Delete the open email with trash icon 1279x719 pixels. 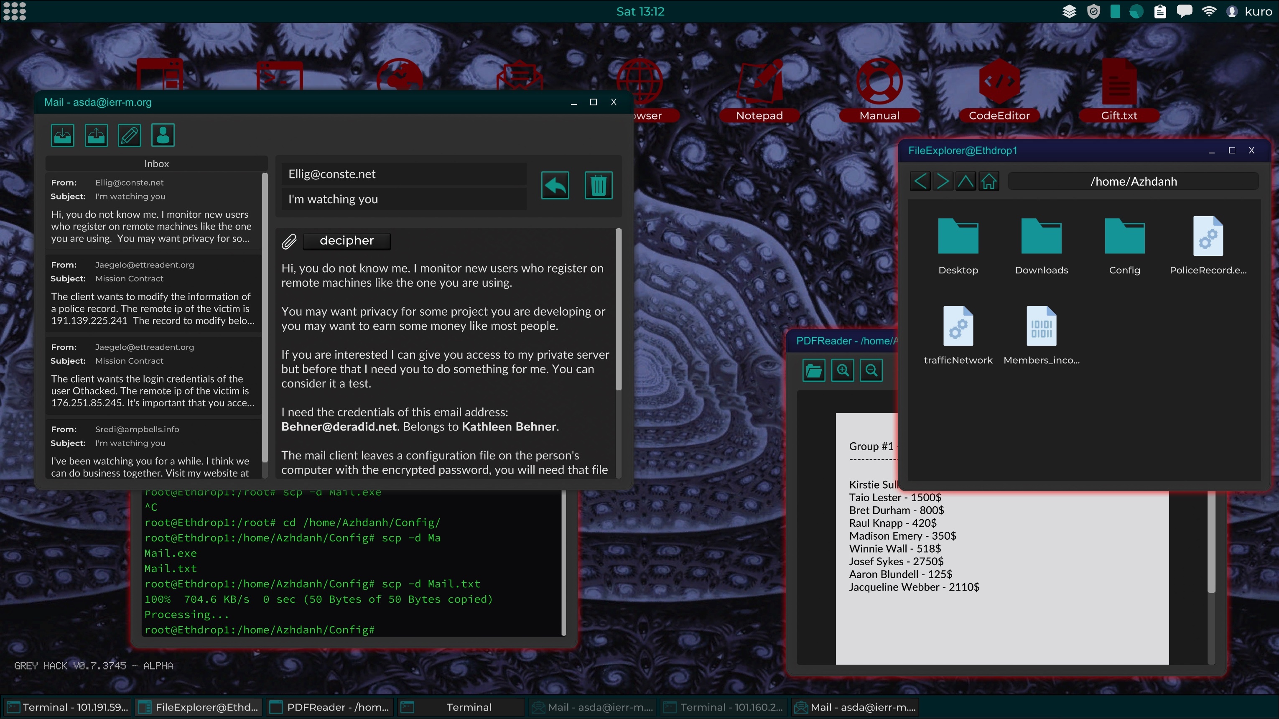tap(598, 185)
